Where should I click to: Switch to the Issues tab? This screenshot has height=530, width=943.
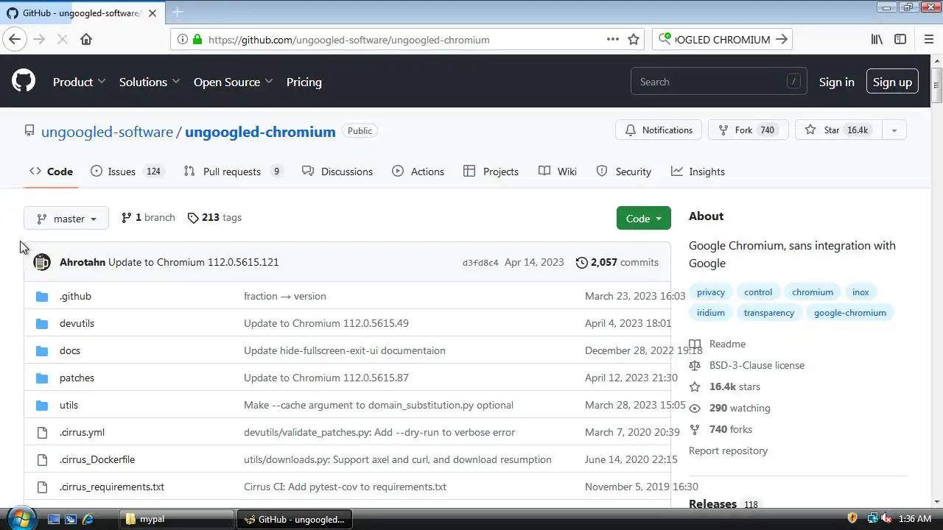point(127,172)
